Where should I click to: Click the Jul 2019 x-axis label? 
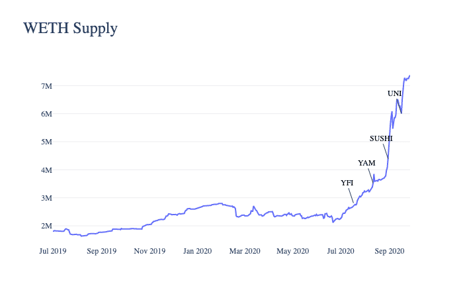[x=53, y=251]
